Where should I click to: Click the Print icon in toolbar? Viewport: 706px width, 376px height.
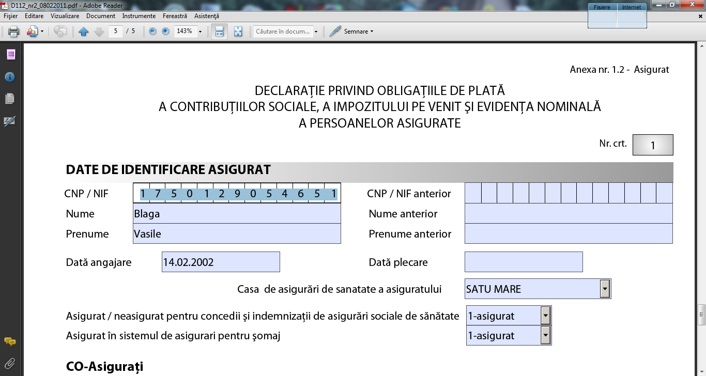(14, 32)
